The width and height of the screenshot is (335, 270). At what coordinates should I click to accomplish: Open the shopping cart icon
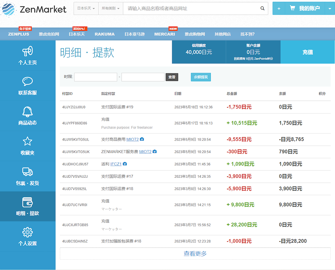[292, 8]
